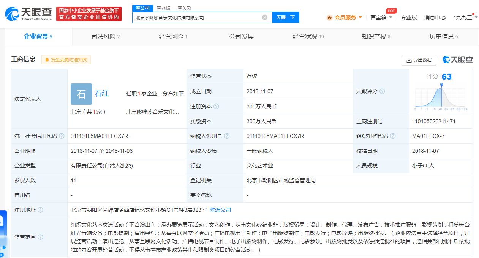This screenshot has height=258, width=479.
Task: Click the help icon next to 注册地址
Action: pos(40,210)
